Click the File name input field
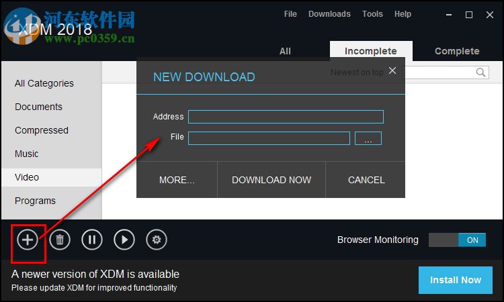 pyautogui.click(x=269, y=138)
